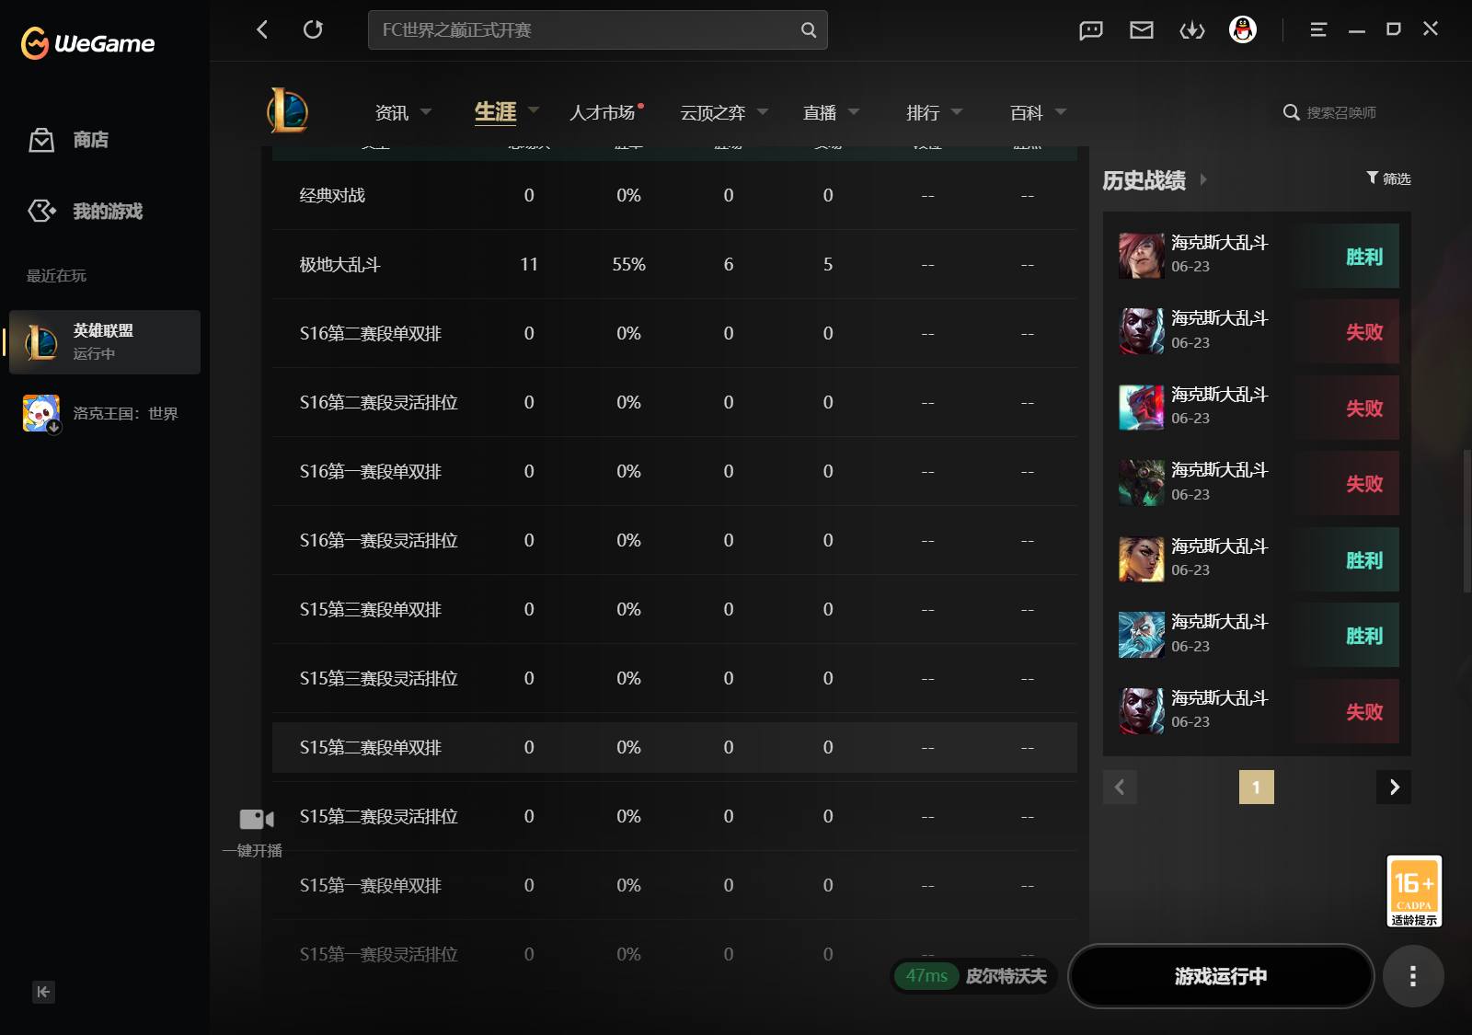Select the 极地大乱斗 row
This screenshot has height=1035, width=1472.
(674, 264)
